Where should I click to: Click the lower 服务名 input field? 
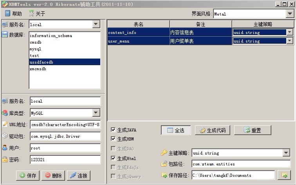(65, 101)
